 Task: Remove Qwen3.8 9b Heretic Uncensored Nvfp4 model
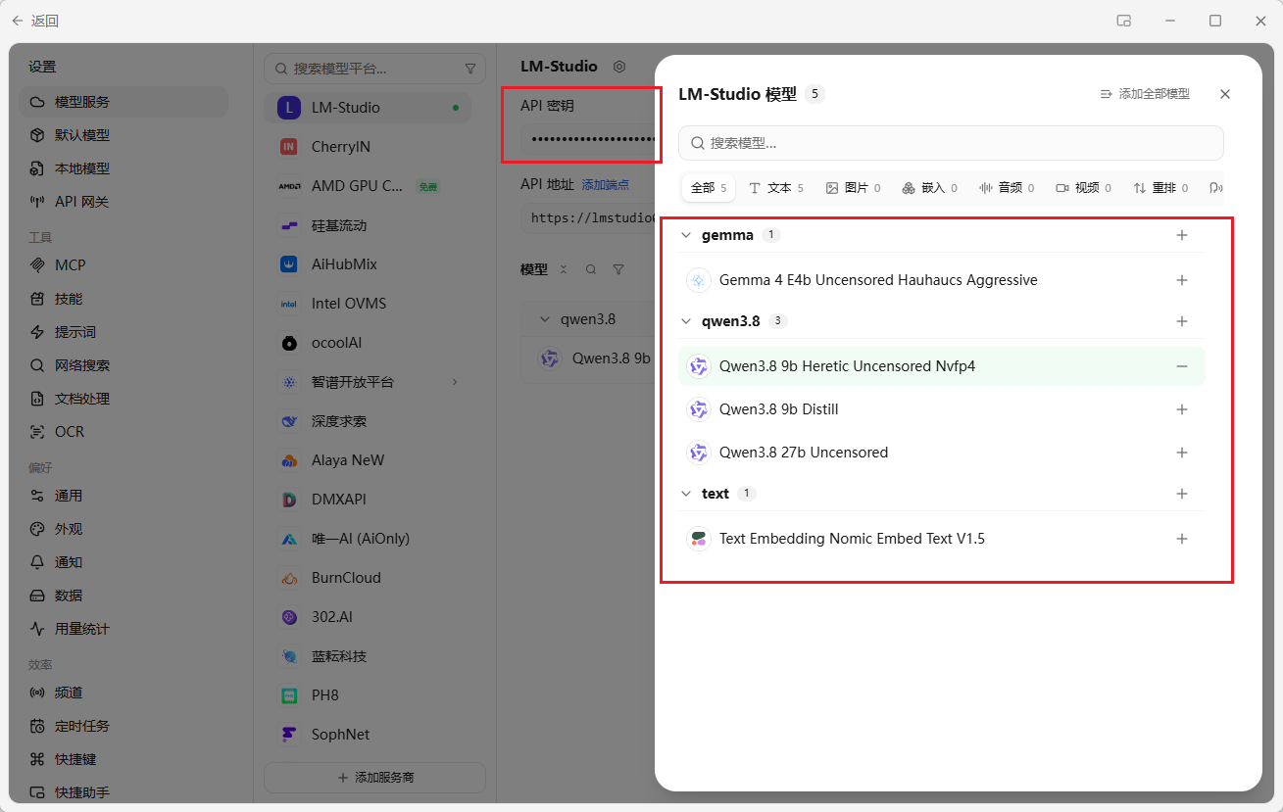click(1182, 366)
